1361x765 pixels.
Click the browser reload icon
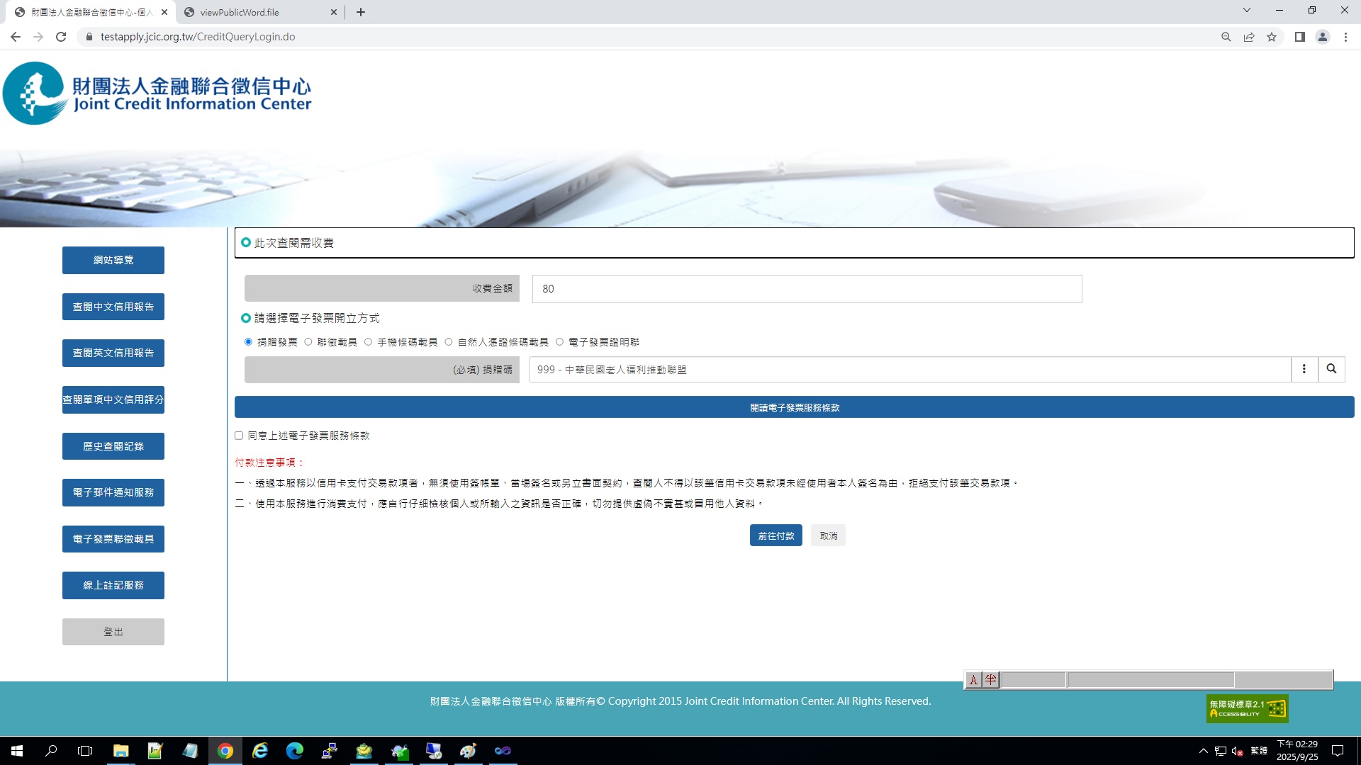[x=61, y=37]
